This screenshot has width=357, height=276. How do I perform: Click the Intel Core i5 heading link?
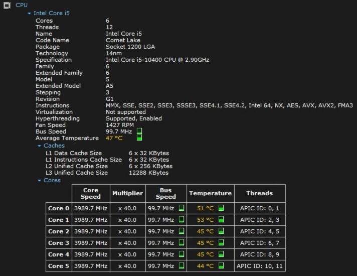coord(52,13)
